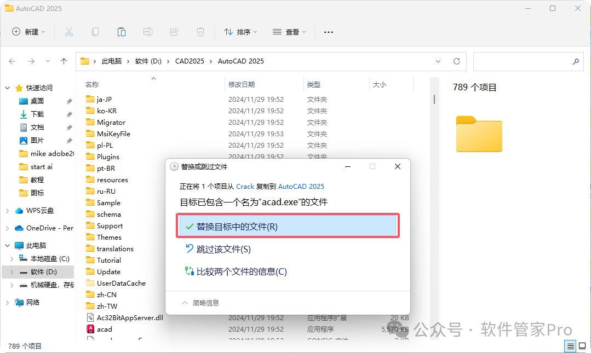The image size is (591, 353).
Task: Click the AutoCAD 2025 destination link in dialog
Action: [301, 187]
